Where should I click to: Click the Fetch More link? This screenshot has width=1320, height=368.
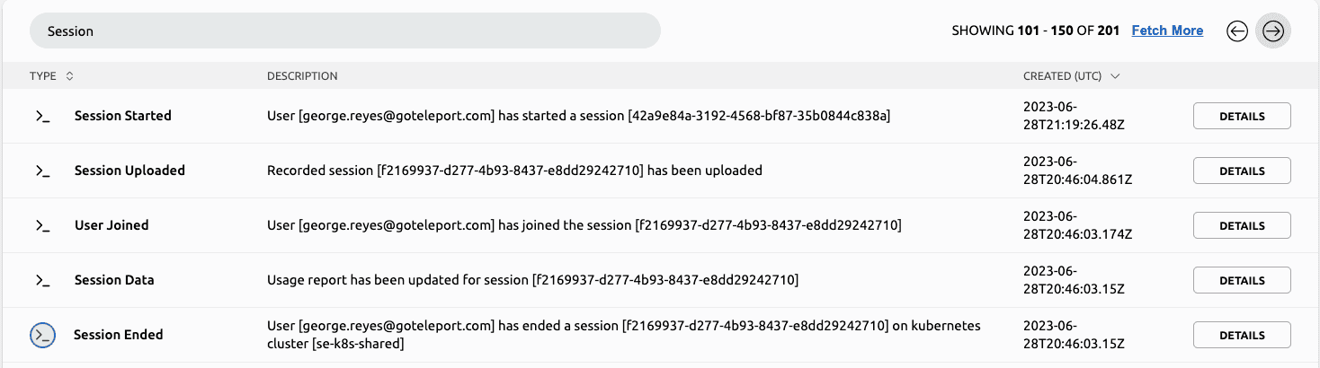click(x=1167, y=31)
